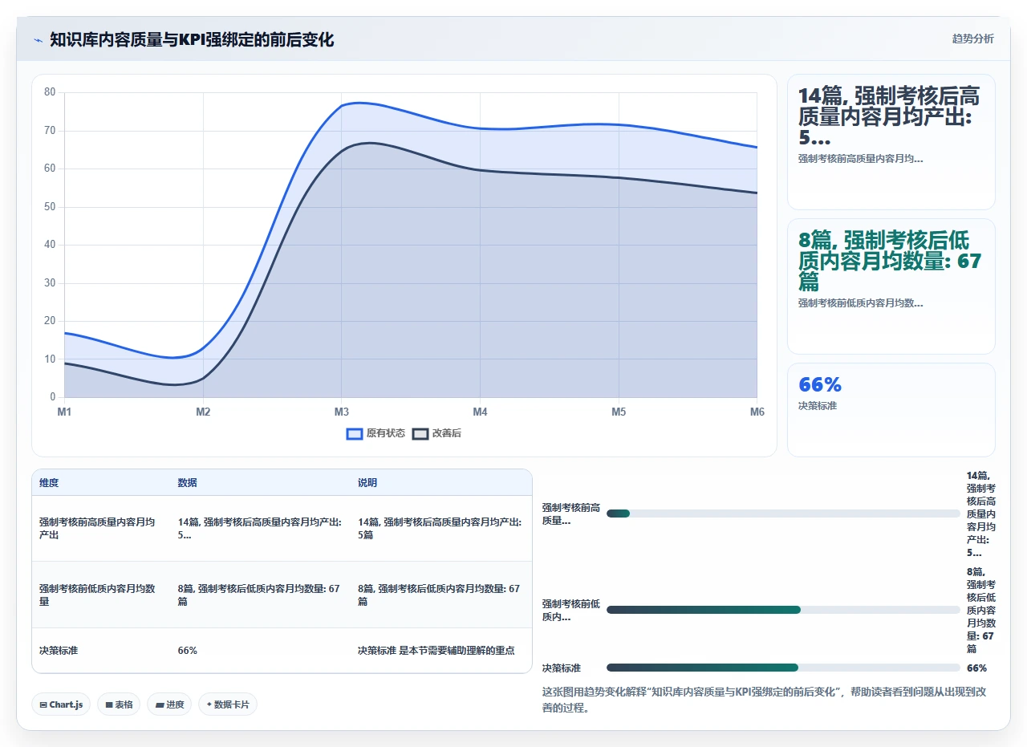Click the 强制考核前低质内... progress bar
The height and width of the screenshot is (747, 1027).
coord(783,610)
